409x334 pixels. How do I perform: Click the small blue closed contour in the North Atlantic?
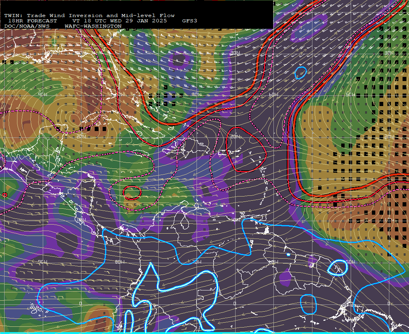[300, 73]
